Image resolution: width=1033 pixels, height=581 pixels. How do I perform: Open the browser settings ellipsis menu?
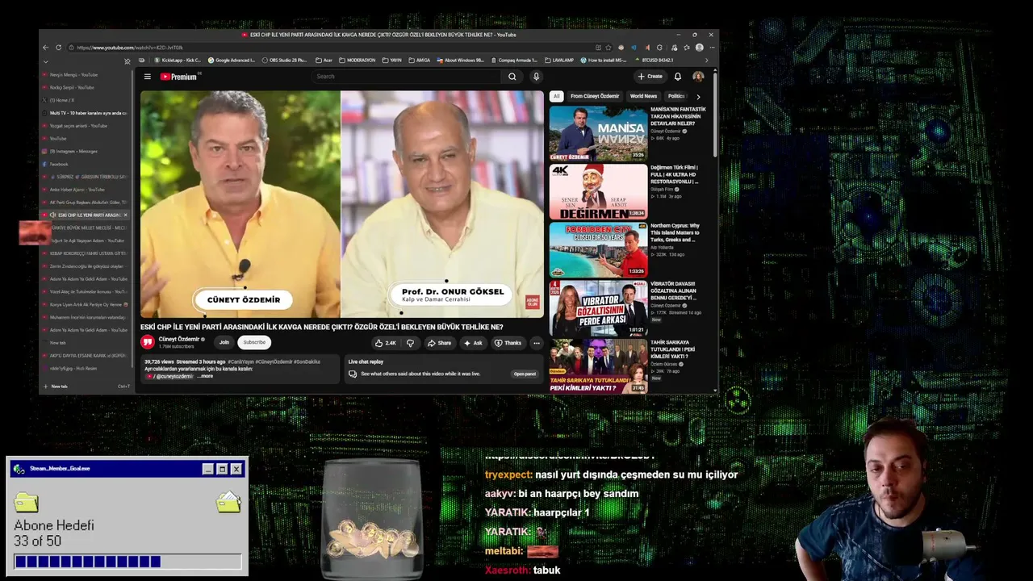pos(711,48)
